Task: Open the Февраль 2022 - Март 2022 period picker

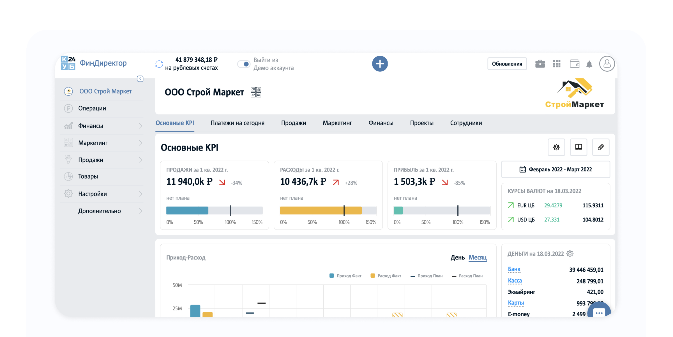Action: point(556,169)
